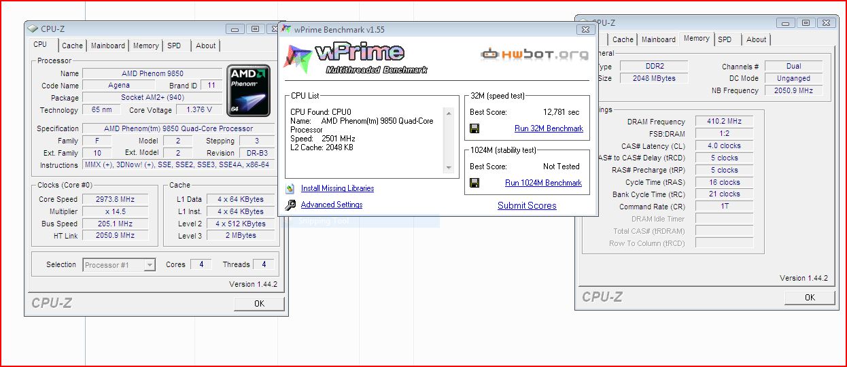Viewport: 847px width, 367px height.
Task: Click the Name field AMD Phenom 9850
Action: coord(152,73)
